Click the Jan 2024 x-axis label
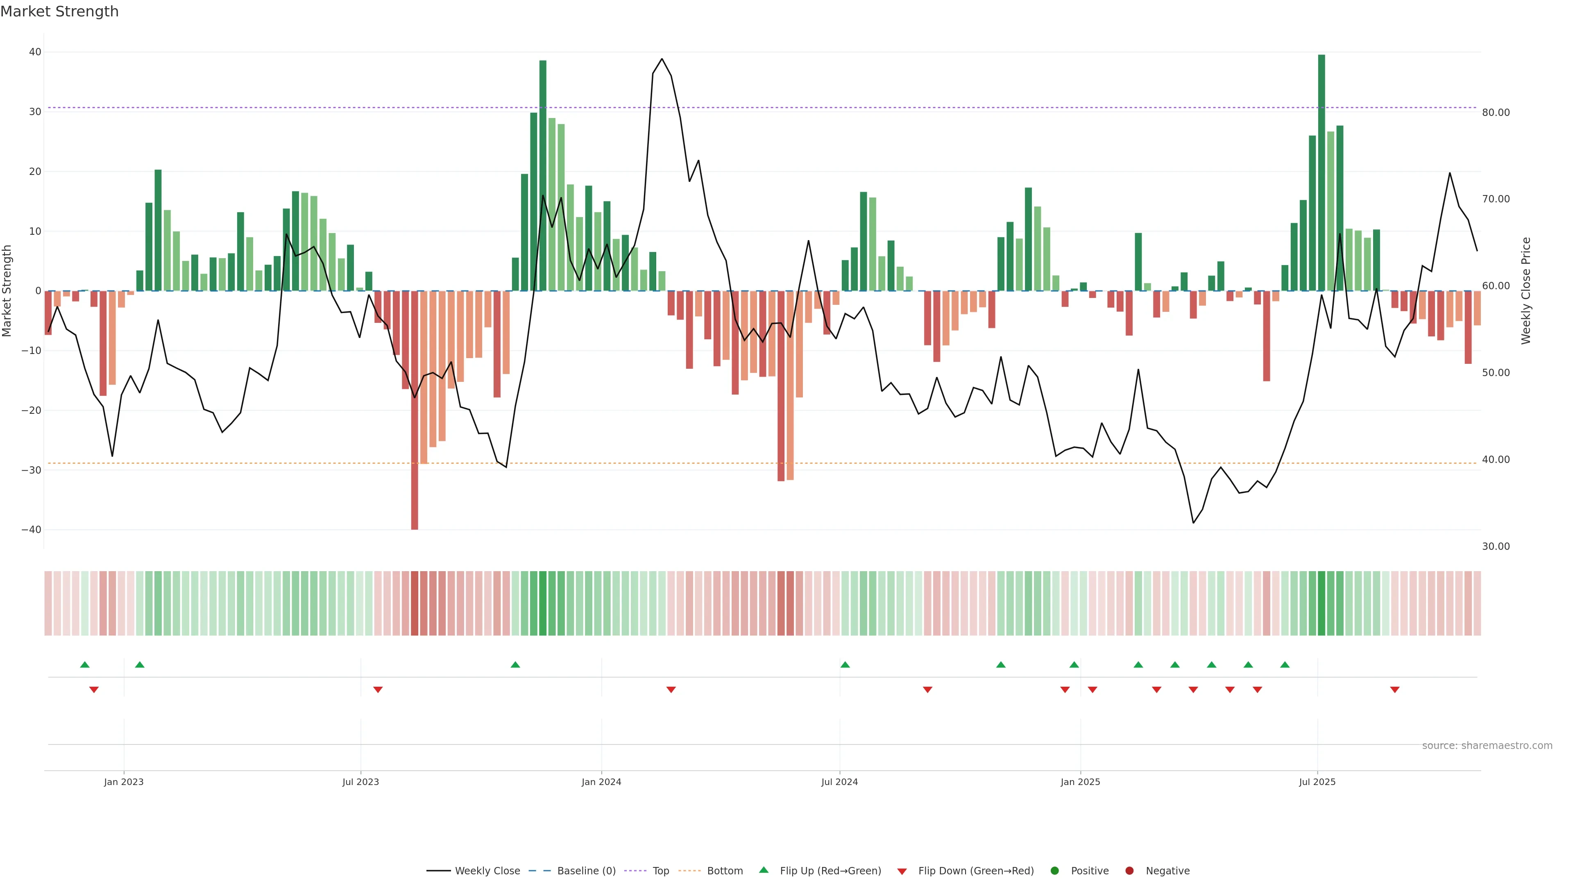The width and height of the screenshot is (1573, 885). tap(601, 782)
